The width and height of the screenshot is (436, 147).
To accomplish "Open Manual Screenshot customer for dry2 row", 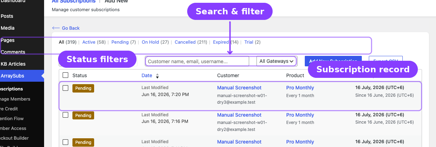I will pyautogui.click(x=239, y=115).
